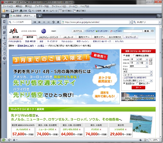Click the rewind navigation button
163x143 pixels.
35,22
